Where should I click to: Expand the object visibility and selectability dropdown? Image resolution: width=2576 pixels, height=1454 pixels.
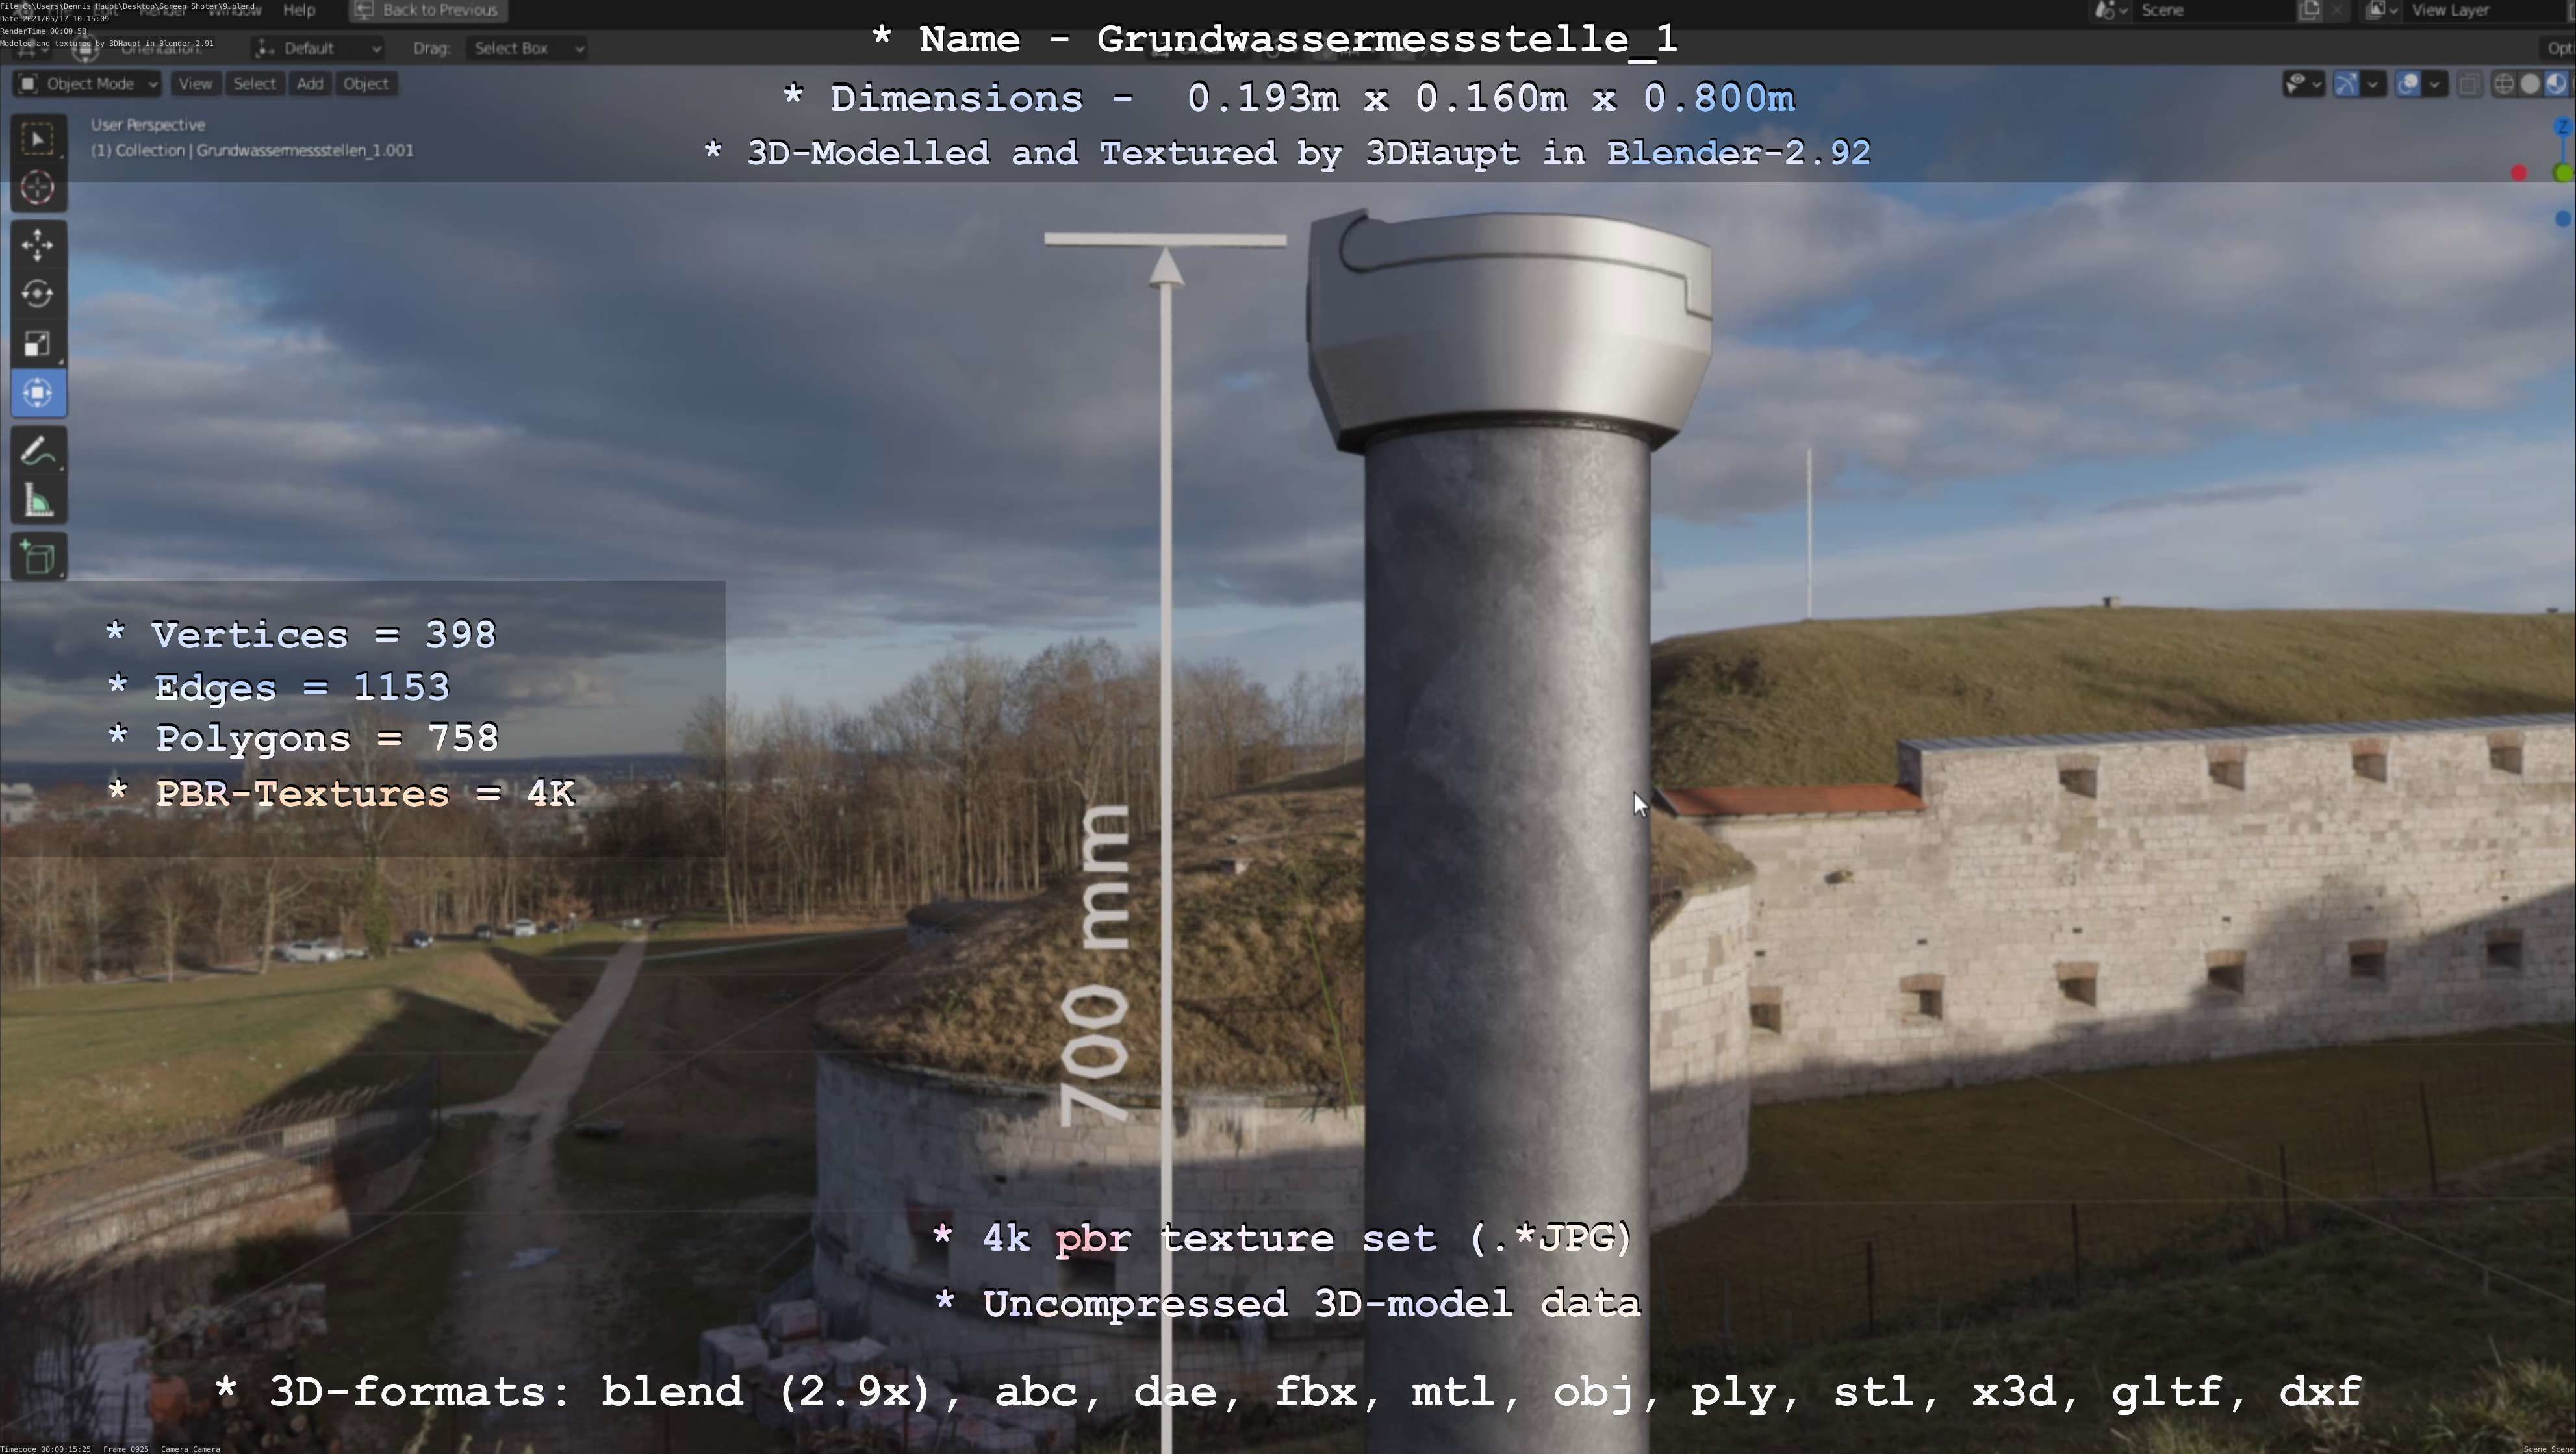pos(2303,84)
